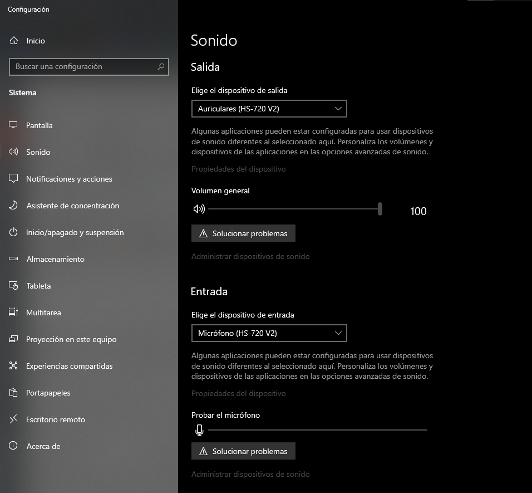Click the Notificaciones y acciones icon
The width and height of the screenshot is (532, 493).
pos(14,179)
